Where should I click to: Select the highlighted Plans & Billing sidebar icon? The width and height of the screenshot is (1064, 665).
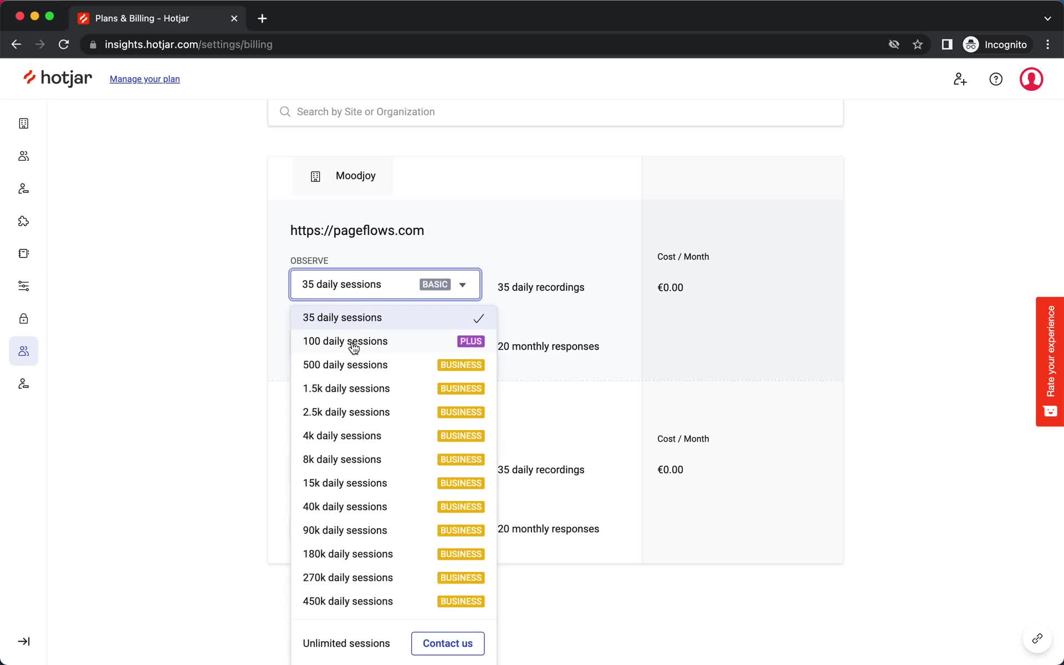23,351
